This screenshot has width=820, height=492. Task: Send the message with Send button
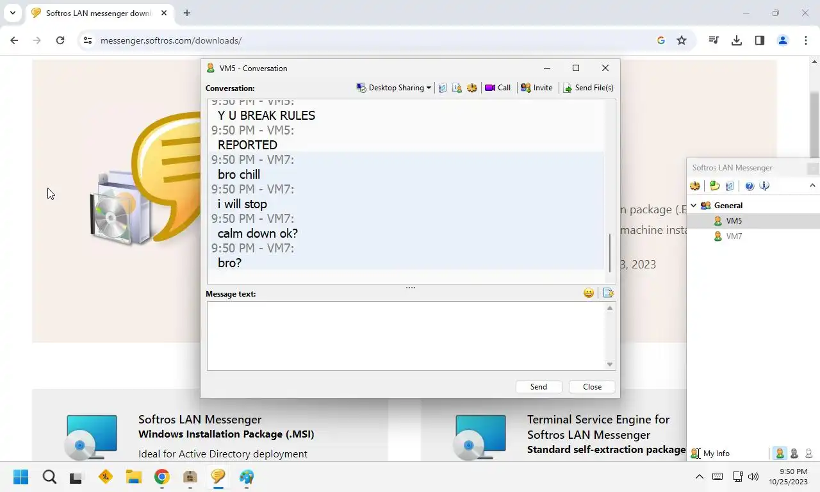coord(539,387)
